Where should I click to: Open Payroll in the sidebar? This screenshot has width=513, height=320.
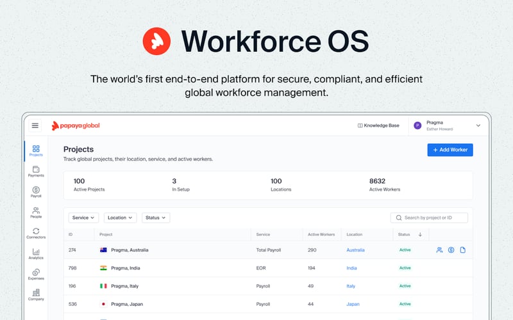36,192
